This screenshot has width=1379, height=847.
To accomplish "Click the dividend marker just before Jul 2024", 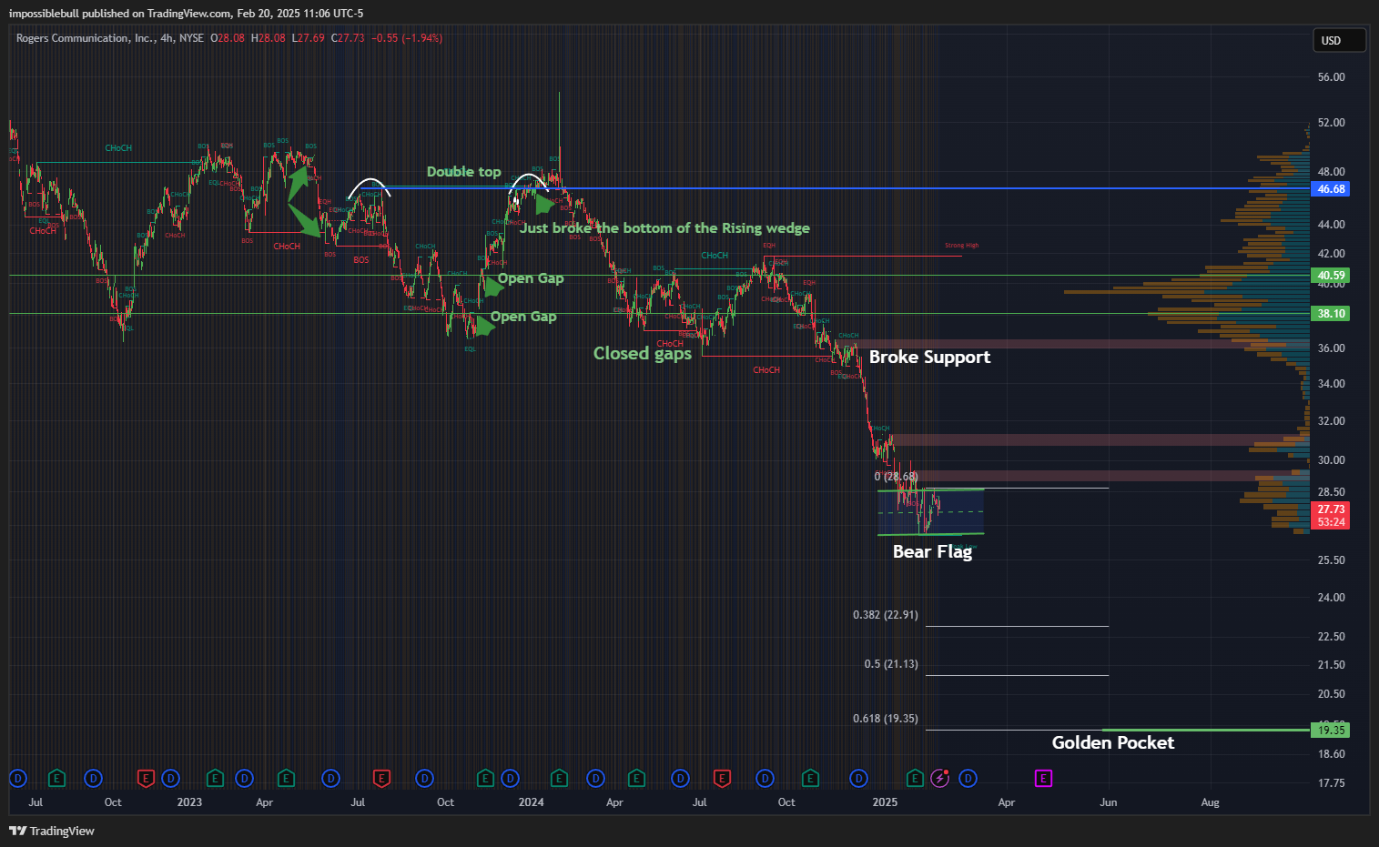I will [680, 778].
